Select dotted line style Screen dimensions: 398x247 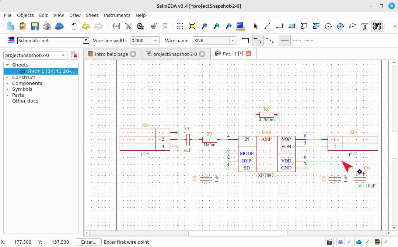(297, 40)
